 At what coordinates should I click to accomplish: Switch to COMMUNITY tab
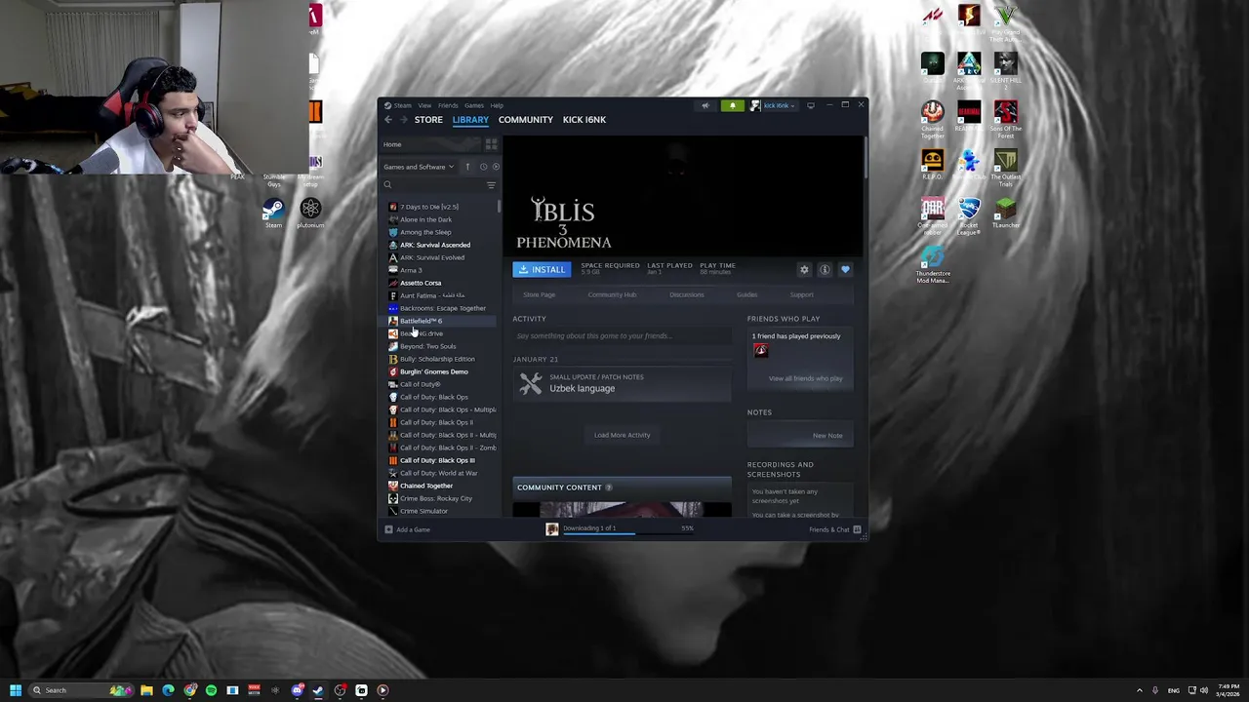click(x=526, y=120)
